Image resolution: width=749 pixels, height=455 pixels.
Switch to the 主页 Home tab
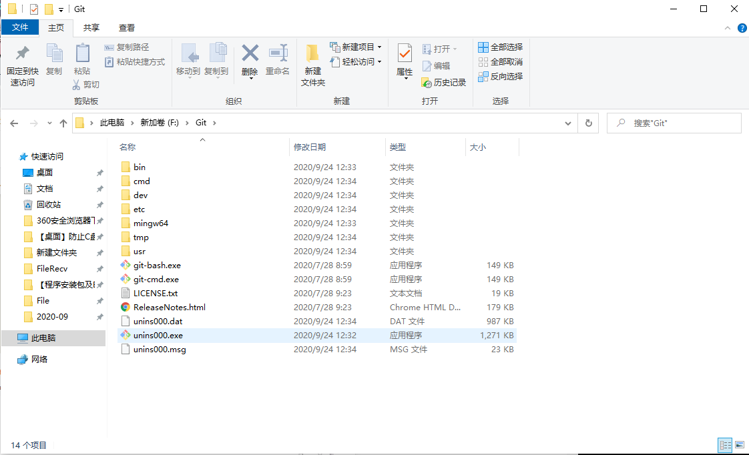56,28
